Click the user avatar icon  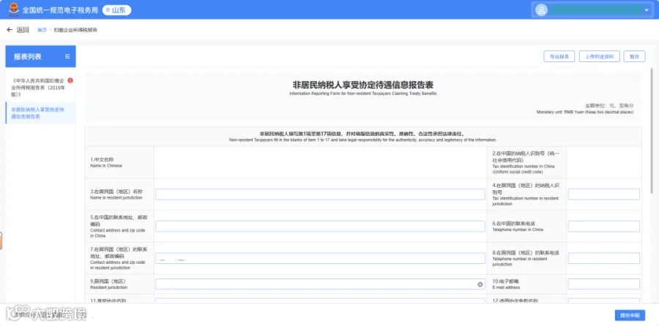tap(542, 10)
